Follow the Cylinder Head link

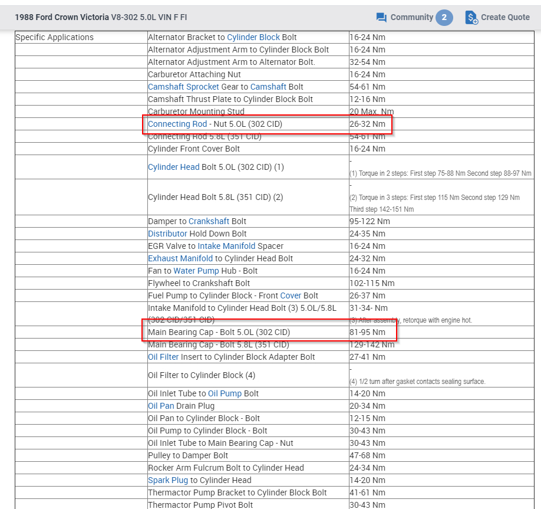click(173, 167)
